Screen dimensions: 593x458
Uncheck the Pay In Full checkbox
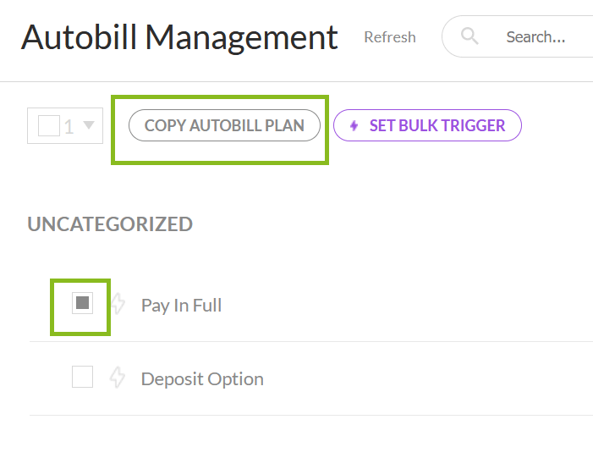point(82,303)
